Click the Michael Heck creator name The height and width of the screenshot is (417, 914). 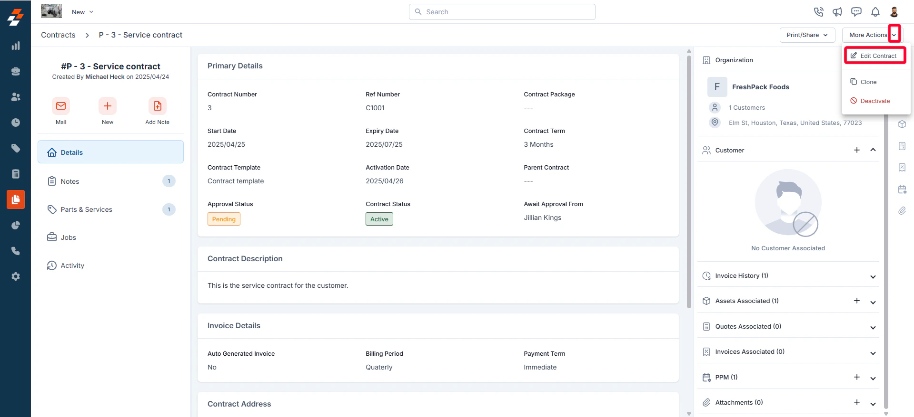(105, 77)
